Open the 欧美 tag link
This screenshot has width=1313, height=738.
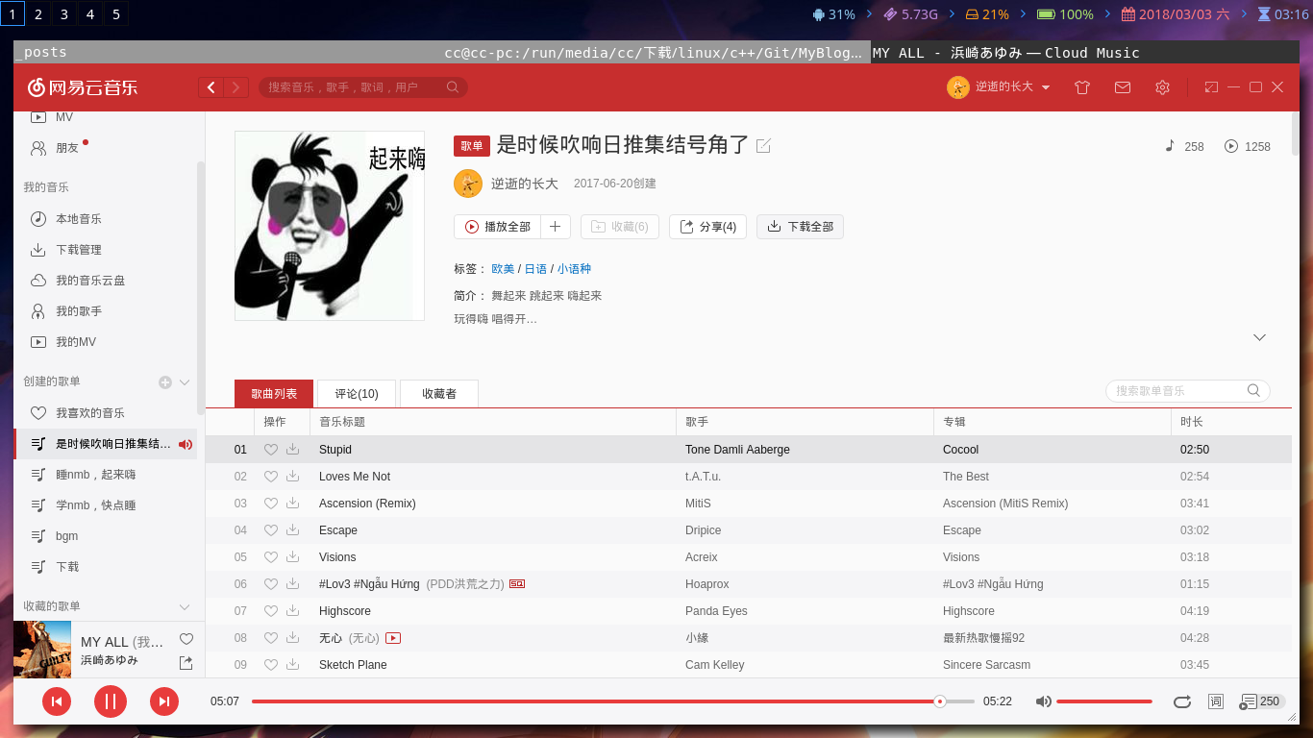tap(503, 269)
